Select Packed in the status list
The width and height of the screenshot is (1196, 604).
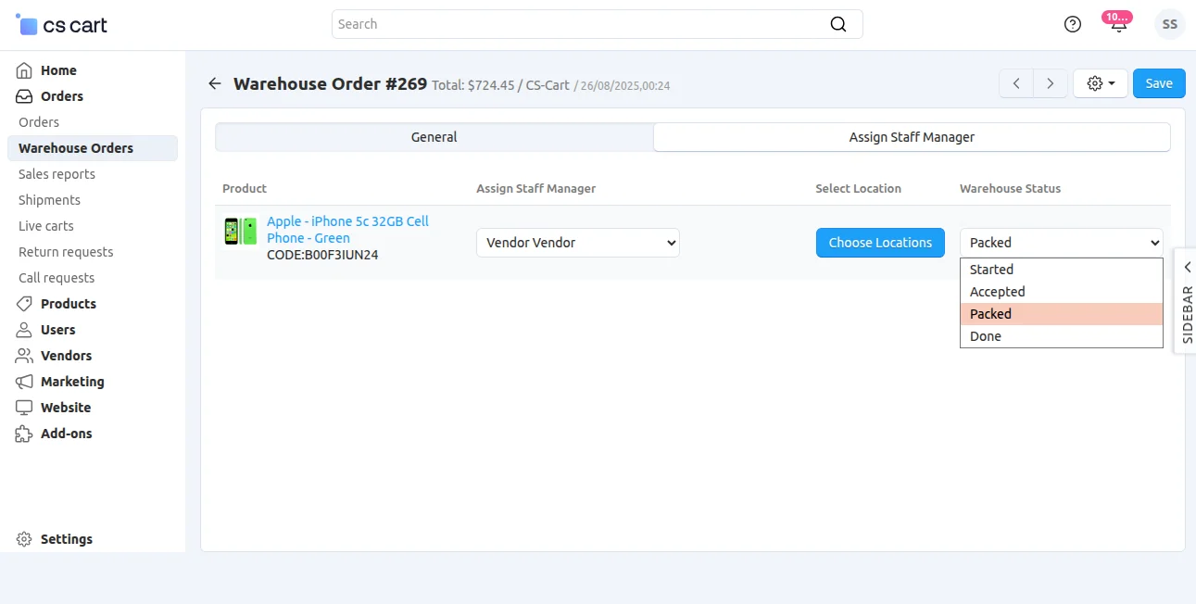(x=1062, y=314)
